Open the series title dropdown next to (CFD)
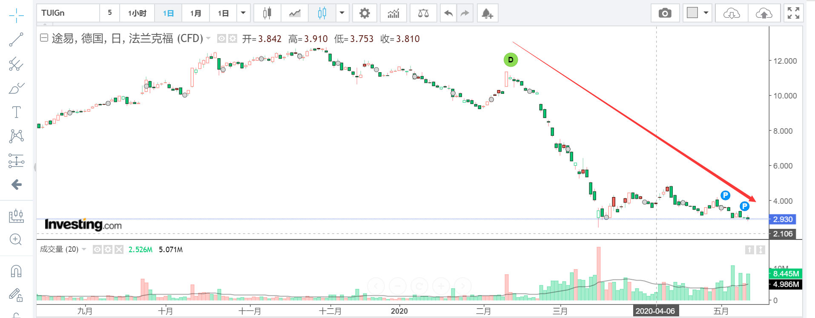Viewport: 815px width, 318px height. click(208, 39)
